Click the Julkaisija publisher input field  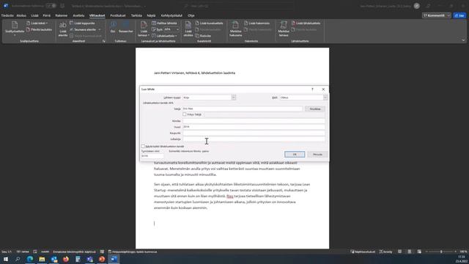(254, 139)
